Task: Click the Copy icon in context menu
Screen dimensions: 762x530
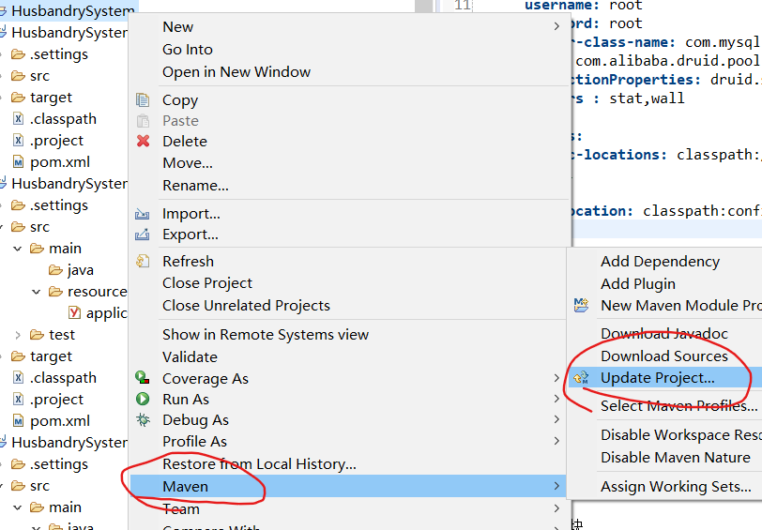Action: 143,100
